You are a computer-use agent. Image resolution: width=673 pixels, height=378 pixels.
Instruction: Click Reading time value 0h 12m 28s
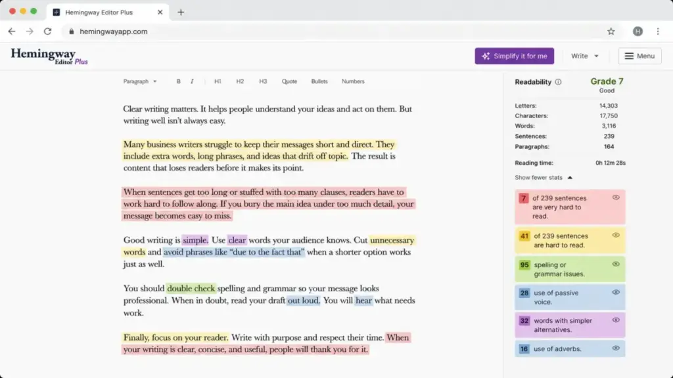click(x=611, y=163)
